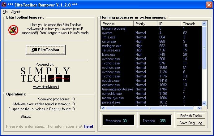This screenshot has width=214, height=136.
Task: Click the horizontal scroll left arrow
Action: (x=103, y=108)
